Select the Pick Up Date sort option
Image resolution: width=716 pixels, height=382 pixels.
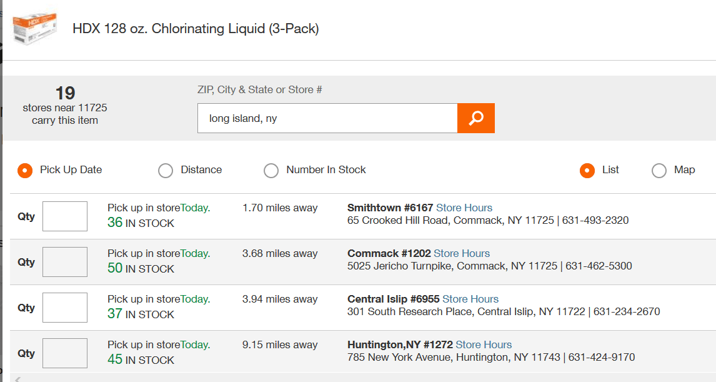pos(25,170)
